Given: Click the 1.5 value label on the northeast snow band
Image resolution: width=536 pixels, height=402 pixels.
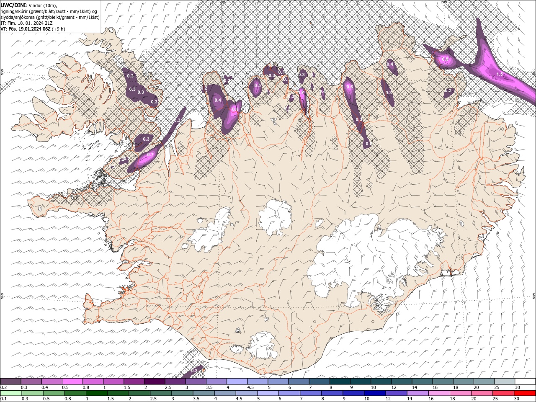Looking at the screenshot, I should [500, 74].
